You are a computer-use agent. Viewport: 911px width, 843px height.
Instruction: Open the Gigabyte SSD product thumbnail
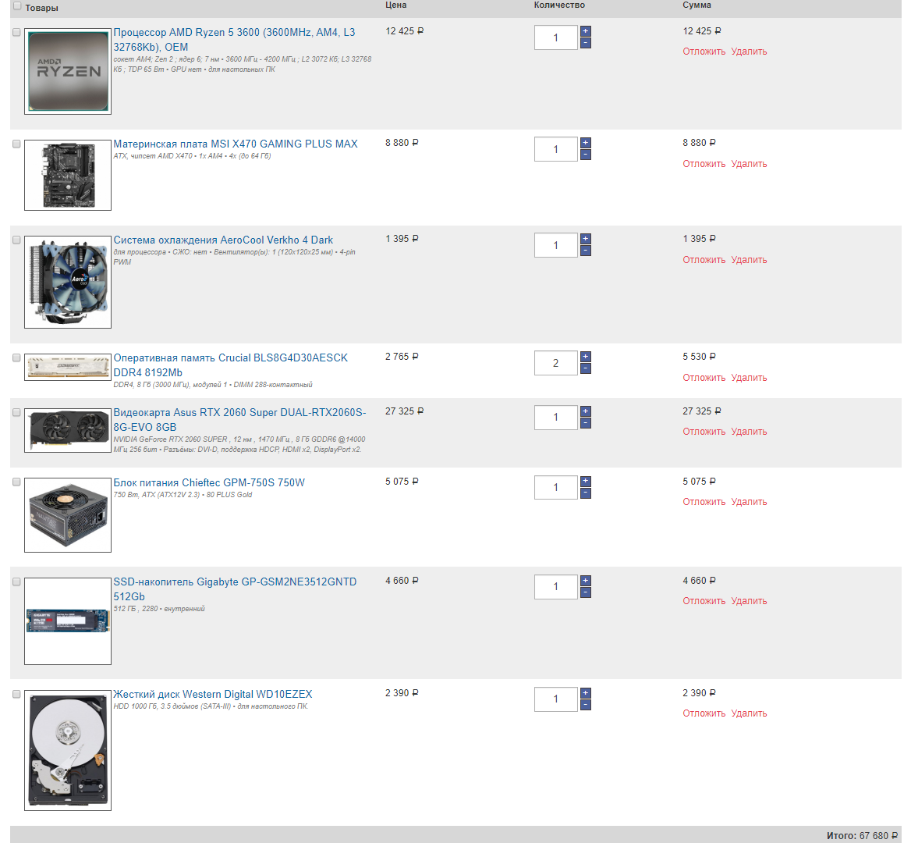coord(68,621)
